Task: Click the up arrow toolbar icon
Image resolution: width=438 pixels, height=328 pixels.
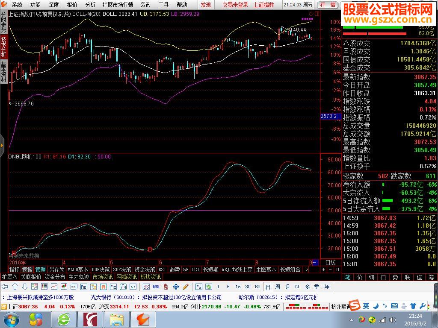Action: tap(15, 287)
